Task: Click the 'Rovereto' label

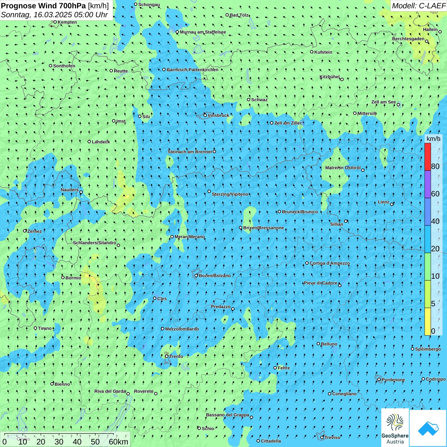Action: click(144, 391)
